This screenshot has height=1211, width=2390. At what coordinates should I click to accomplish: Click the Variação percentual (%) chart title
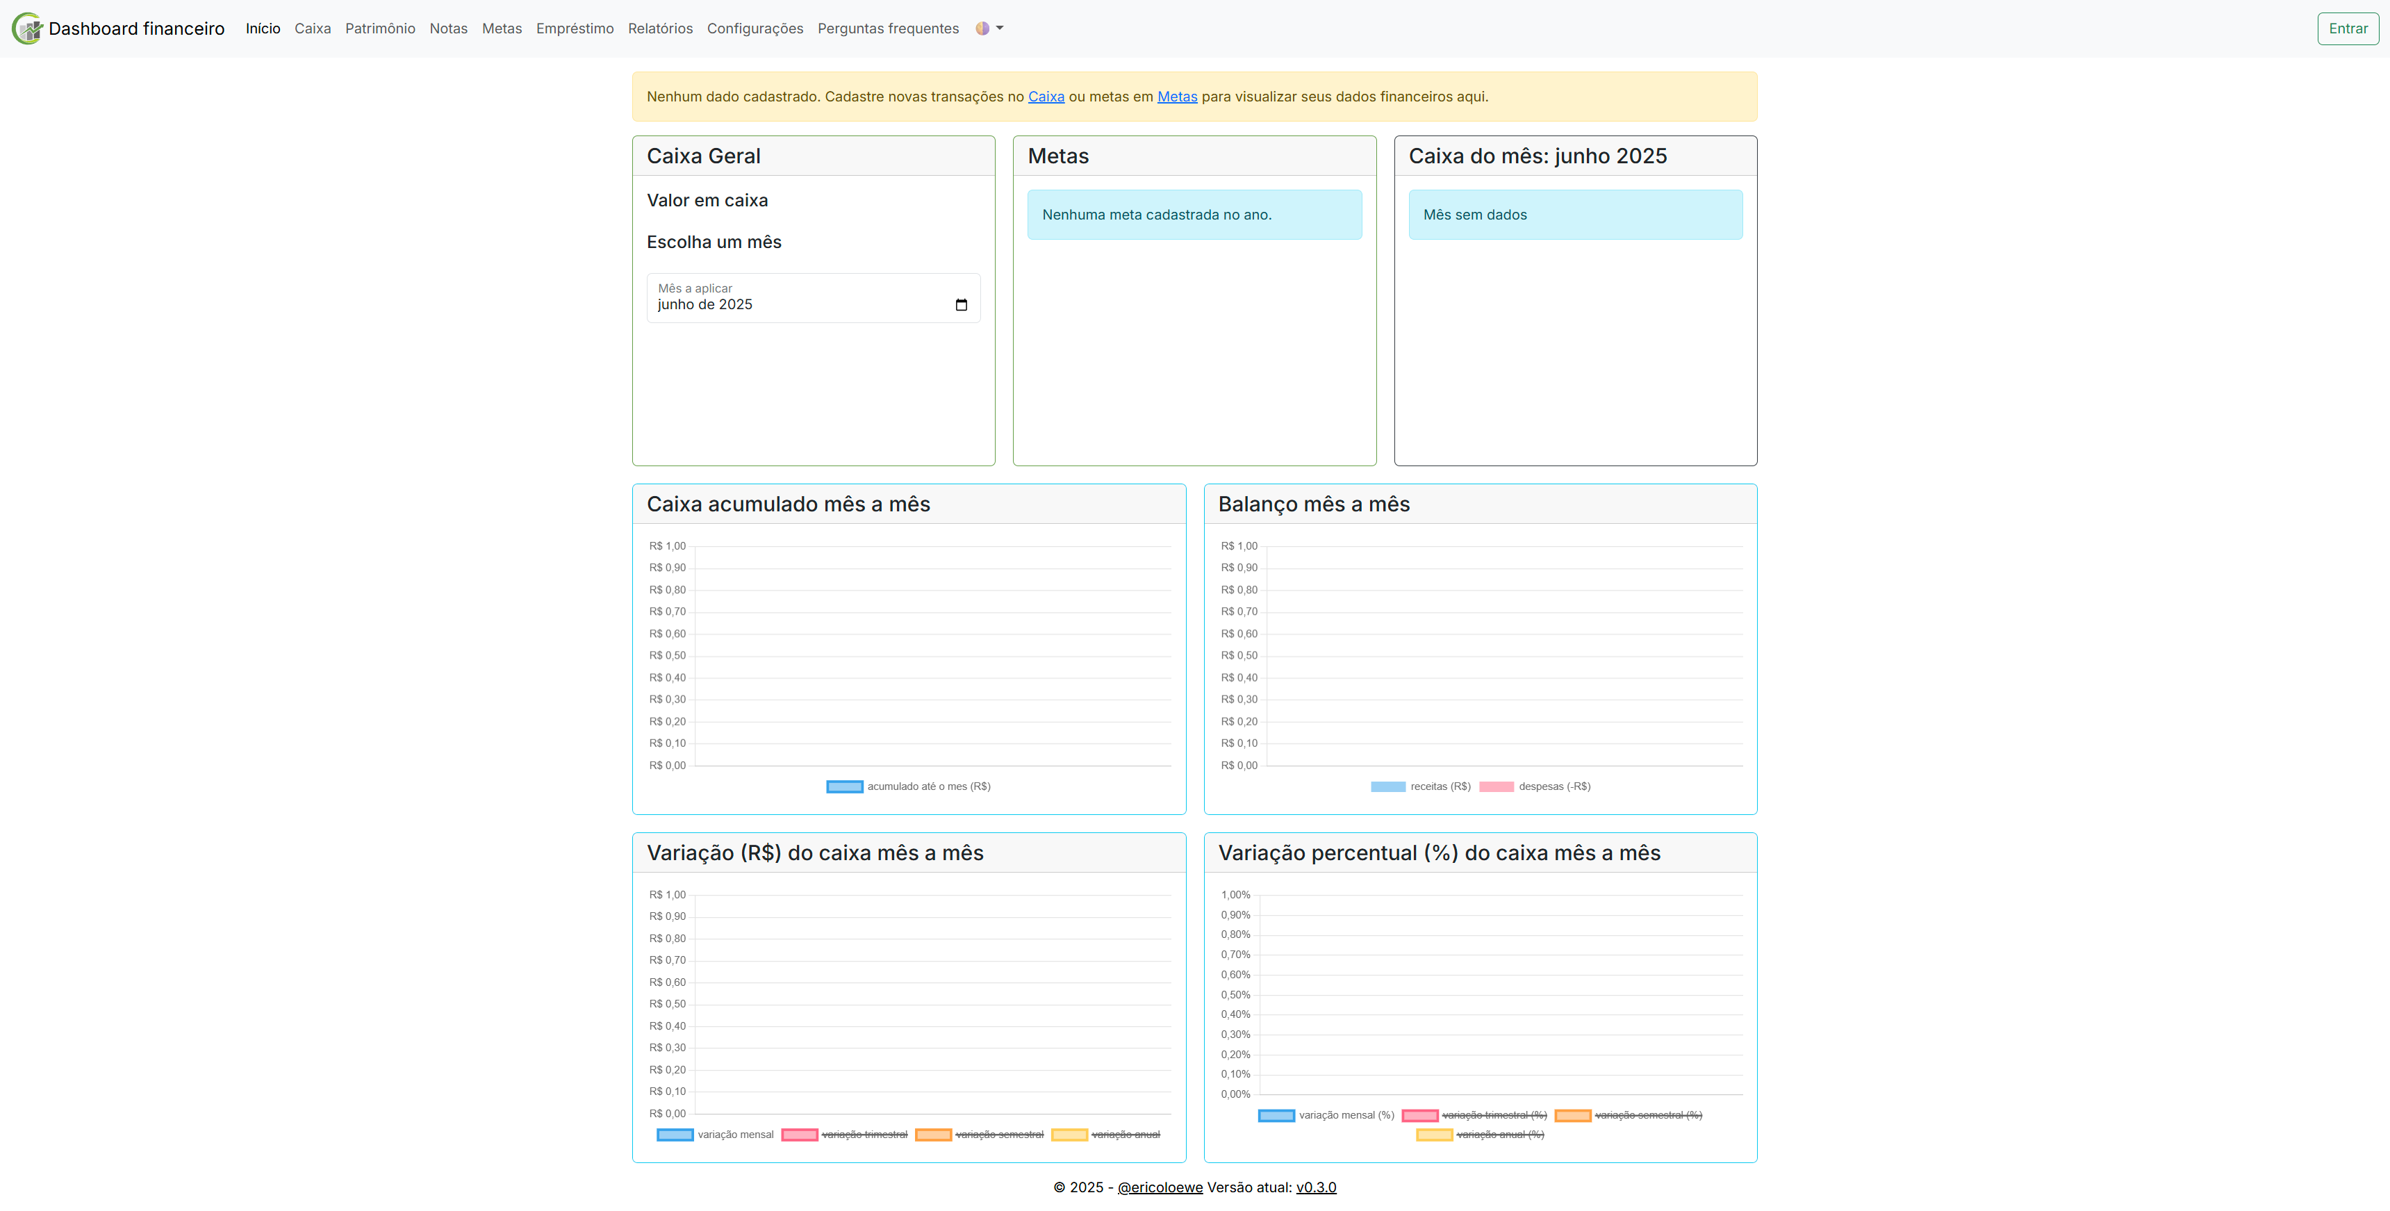tap(1439, 852)
